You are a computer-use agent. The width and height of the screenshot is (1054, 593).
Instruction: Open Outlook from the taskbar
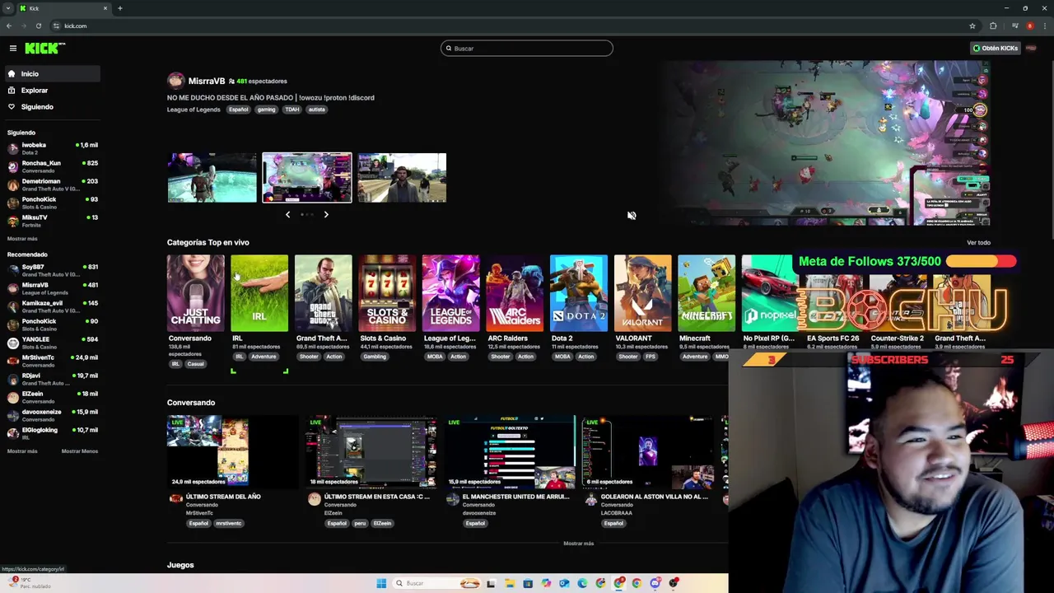pyautogui.click(x=564, y=583)
